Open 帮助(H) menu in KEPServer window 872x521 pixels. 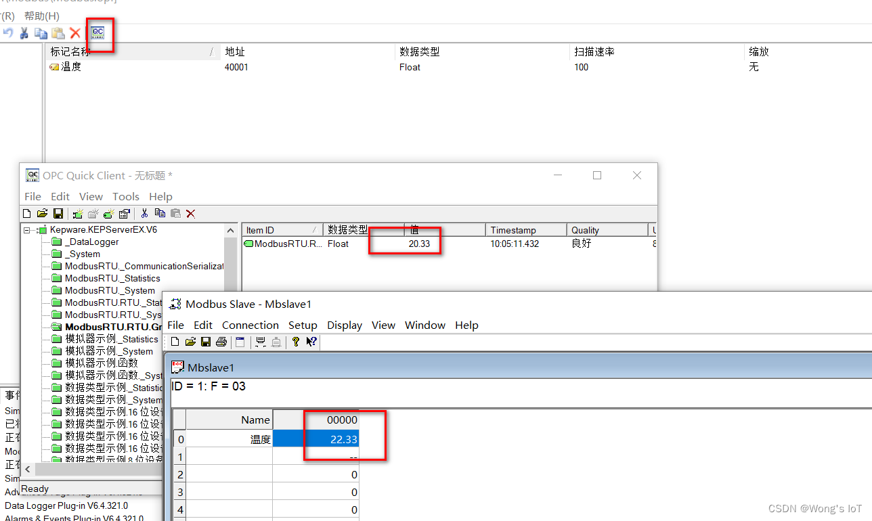pos(41,16)
